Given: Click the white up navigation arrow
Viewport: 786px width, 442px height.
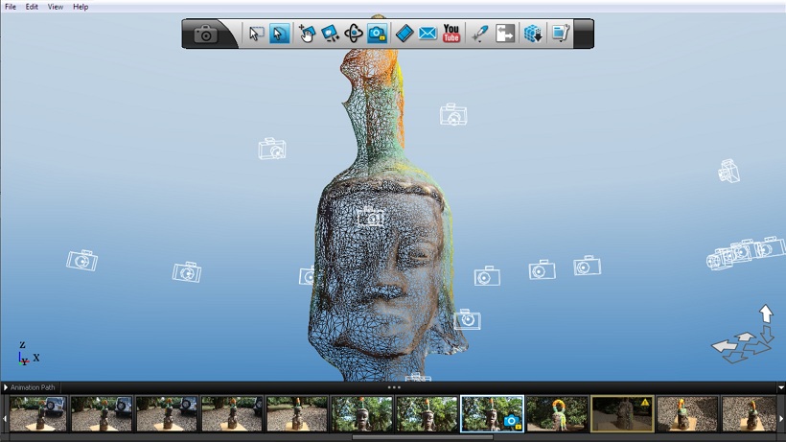Looking at the screenshot, I should click(x=766, y=314).
